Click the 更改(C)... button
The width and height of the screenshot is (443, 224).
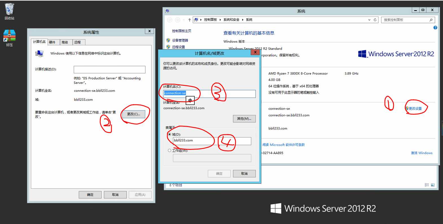coord(133,114)
